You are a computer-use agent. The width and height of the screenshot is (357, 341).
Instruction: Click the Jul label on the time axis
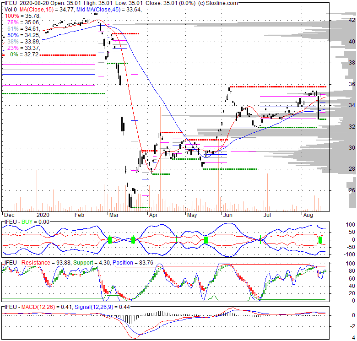pos(267,215)
